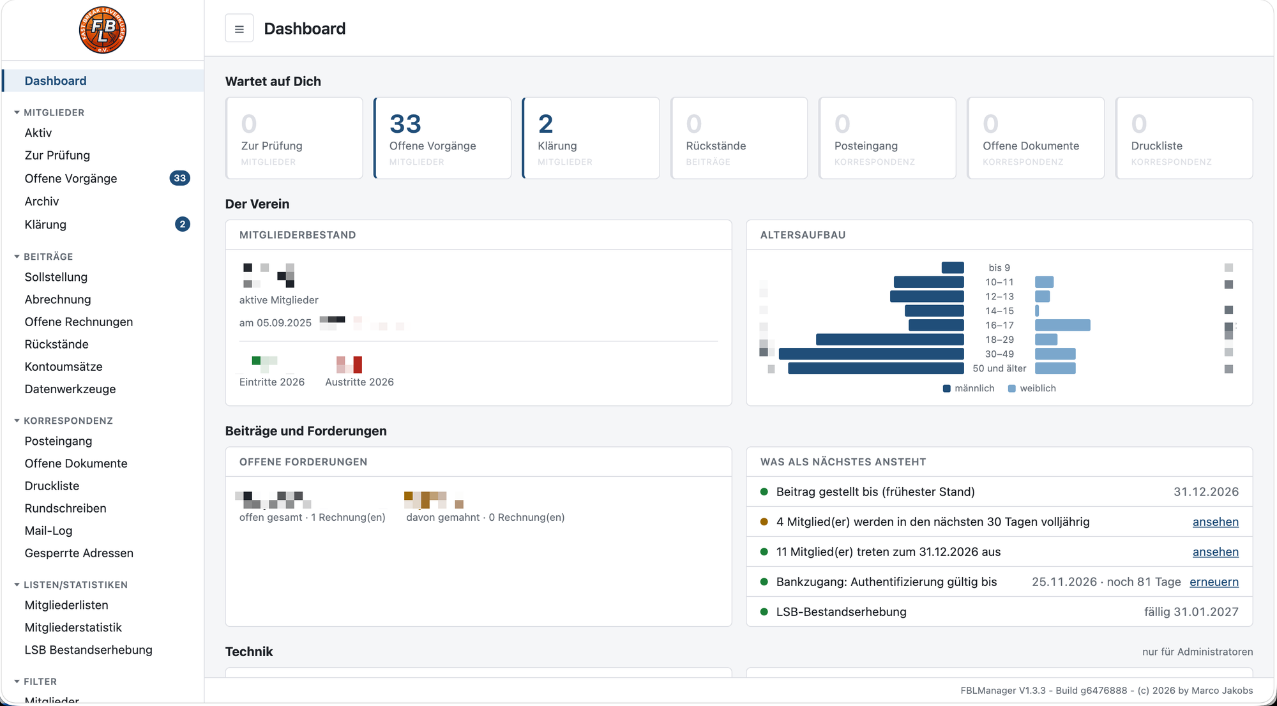Collapse the LISTEN/STATISTIKEN section arrow
The height and width of the screenshot is (706, 1277).
(17, 585)
